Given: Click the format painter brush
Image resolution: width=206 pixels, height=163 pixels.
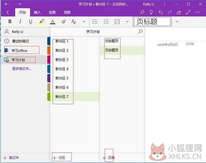Looking at the screenshot, I should (63, 21).
